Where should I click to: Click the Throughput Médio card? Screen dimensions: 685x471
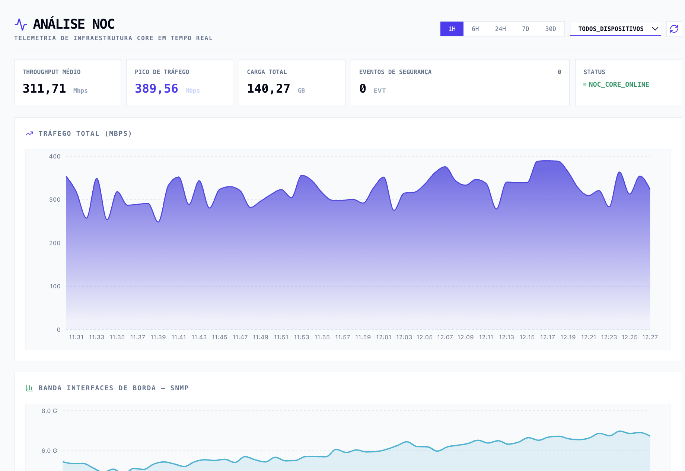point(67,83)
